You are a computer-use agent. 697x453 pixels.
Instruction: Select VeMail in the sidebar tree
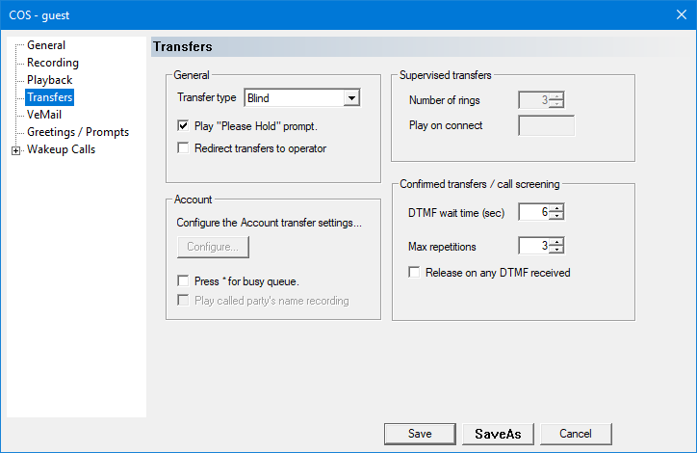coord(44,115)
